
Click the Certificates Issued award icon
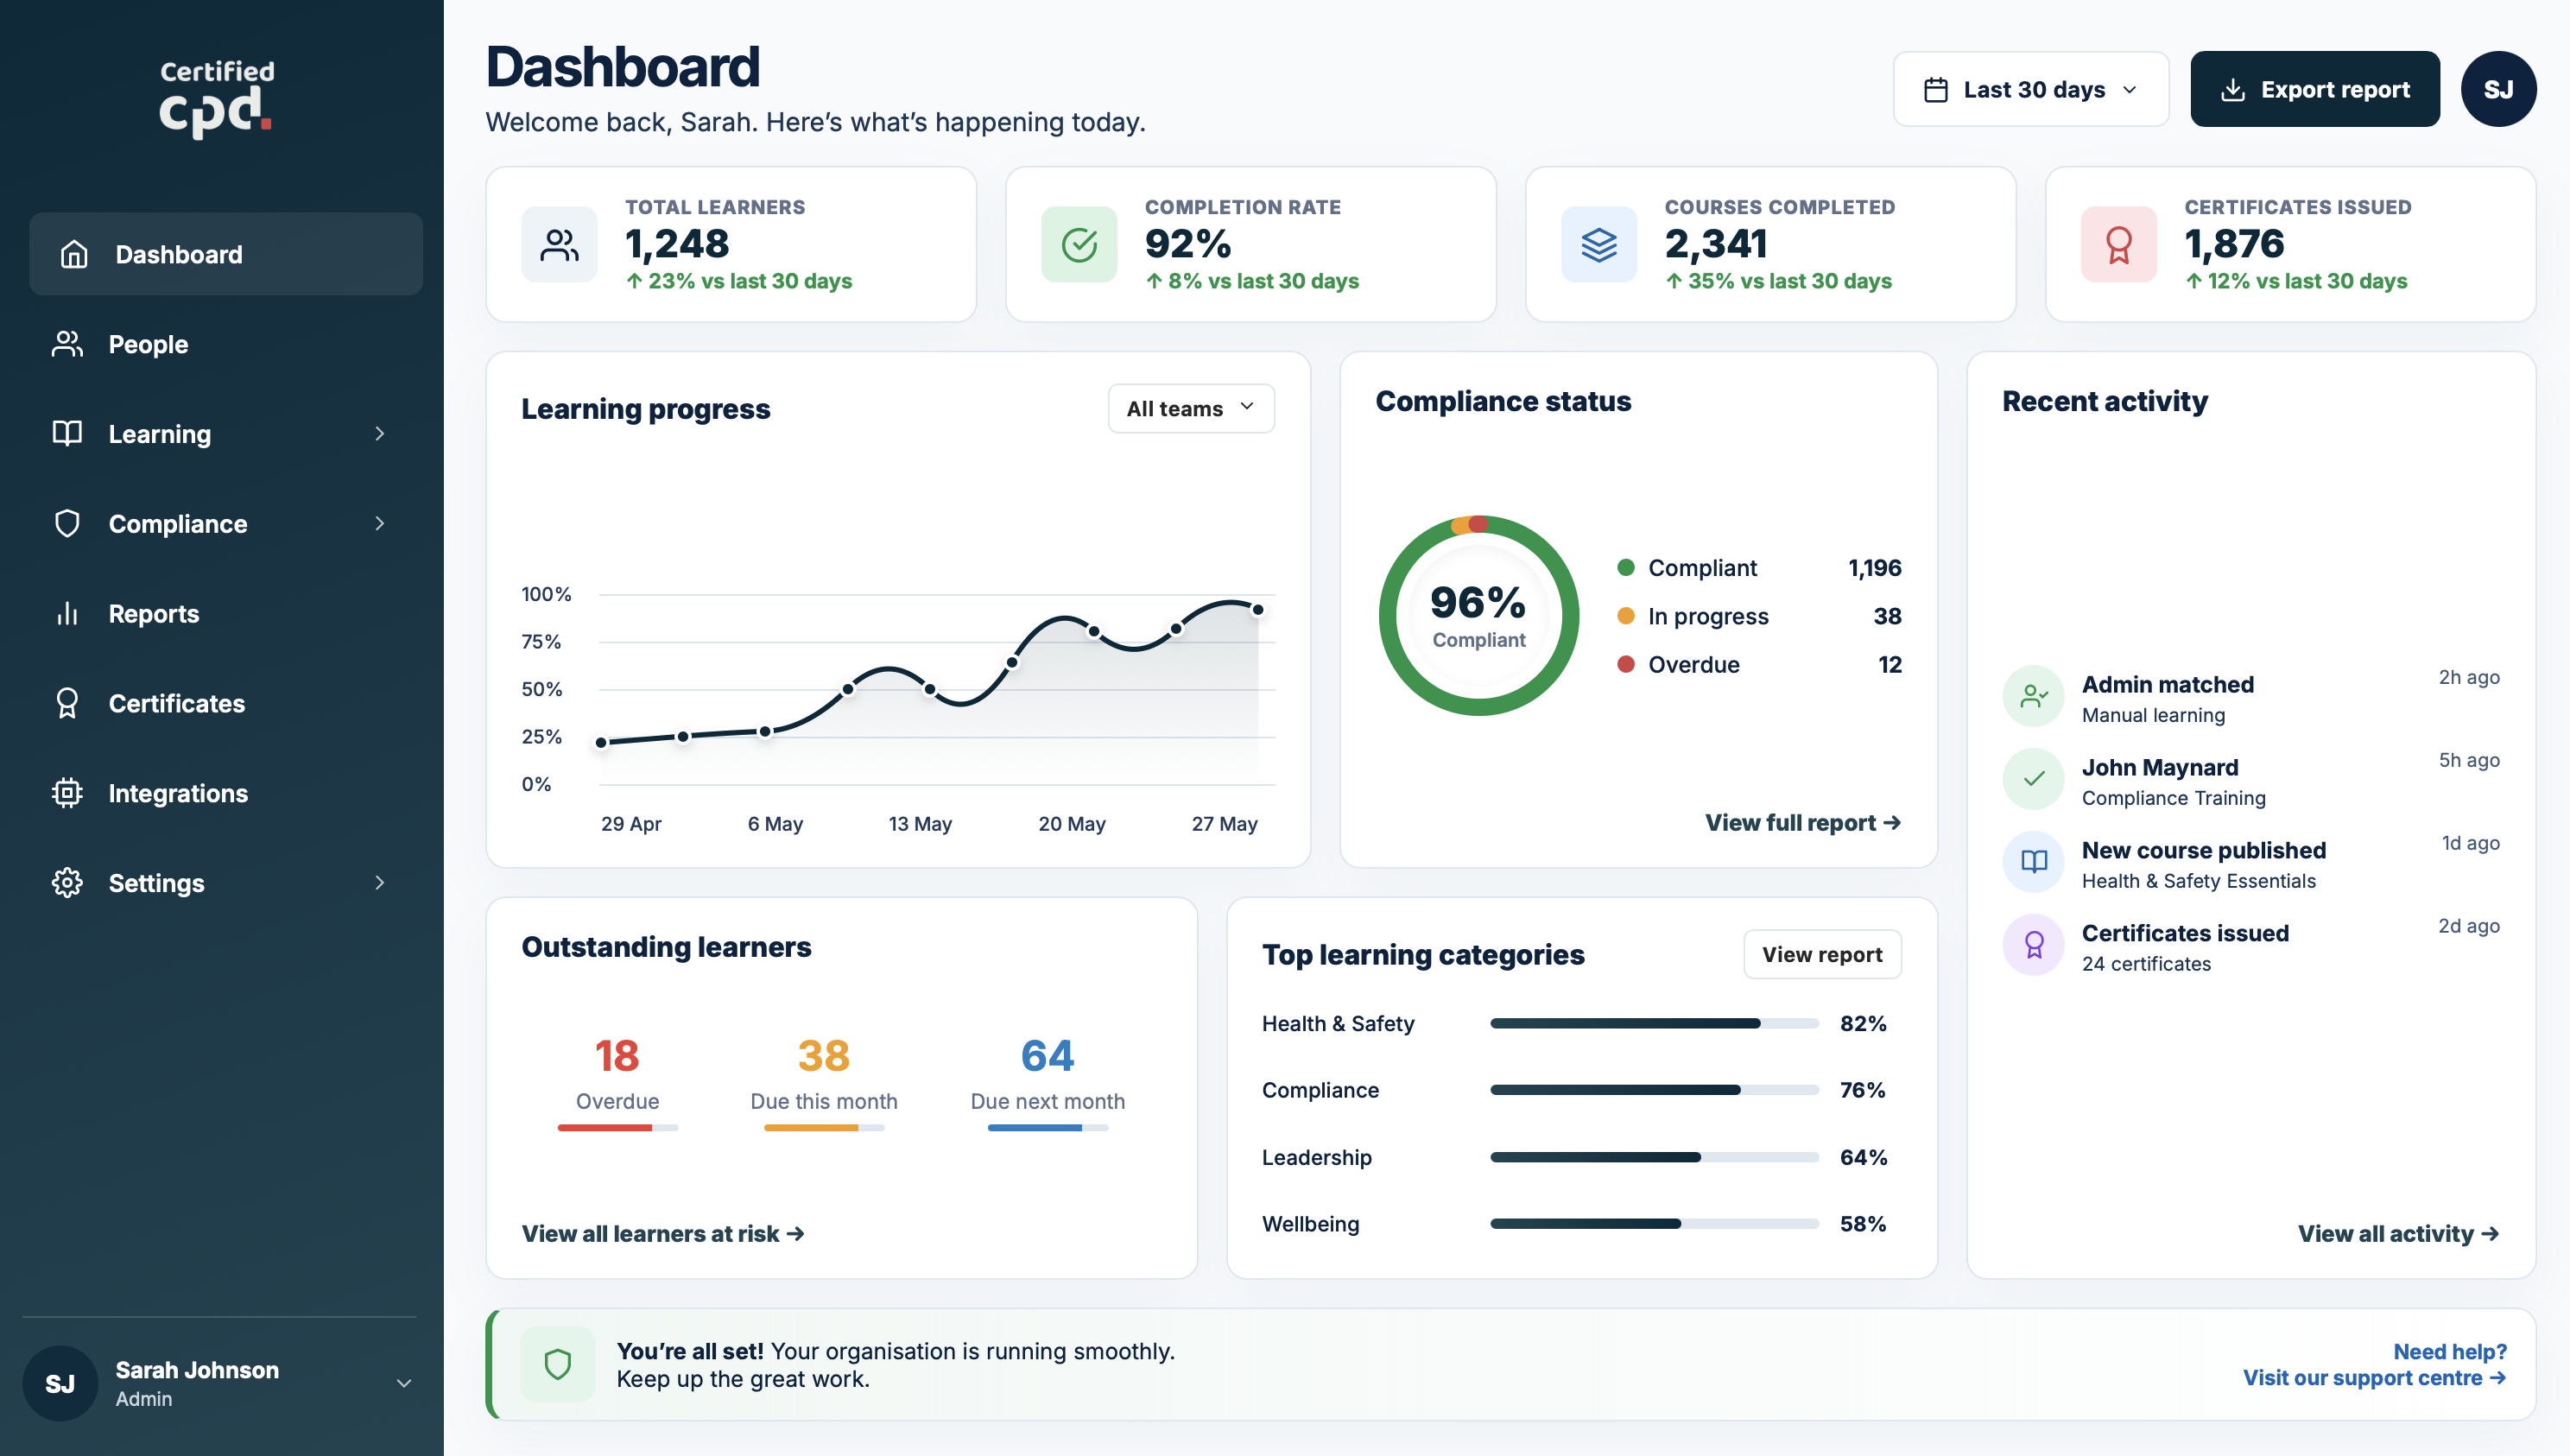pyautogui.click(x=2118, y=244)
